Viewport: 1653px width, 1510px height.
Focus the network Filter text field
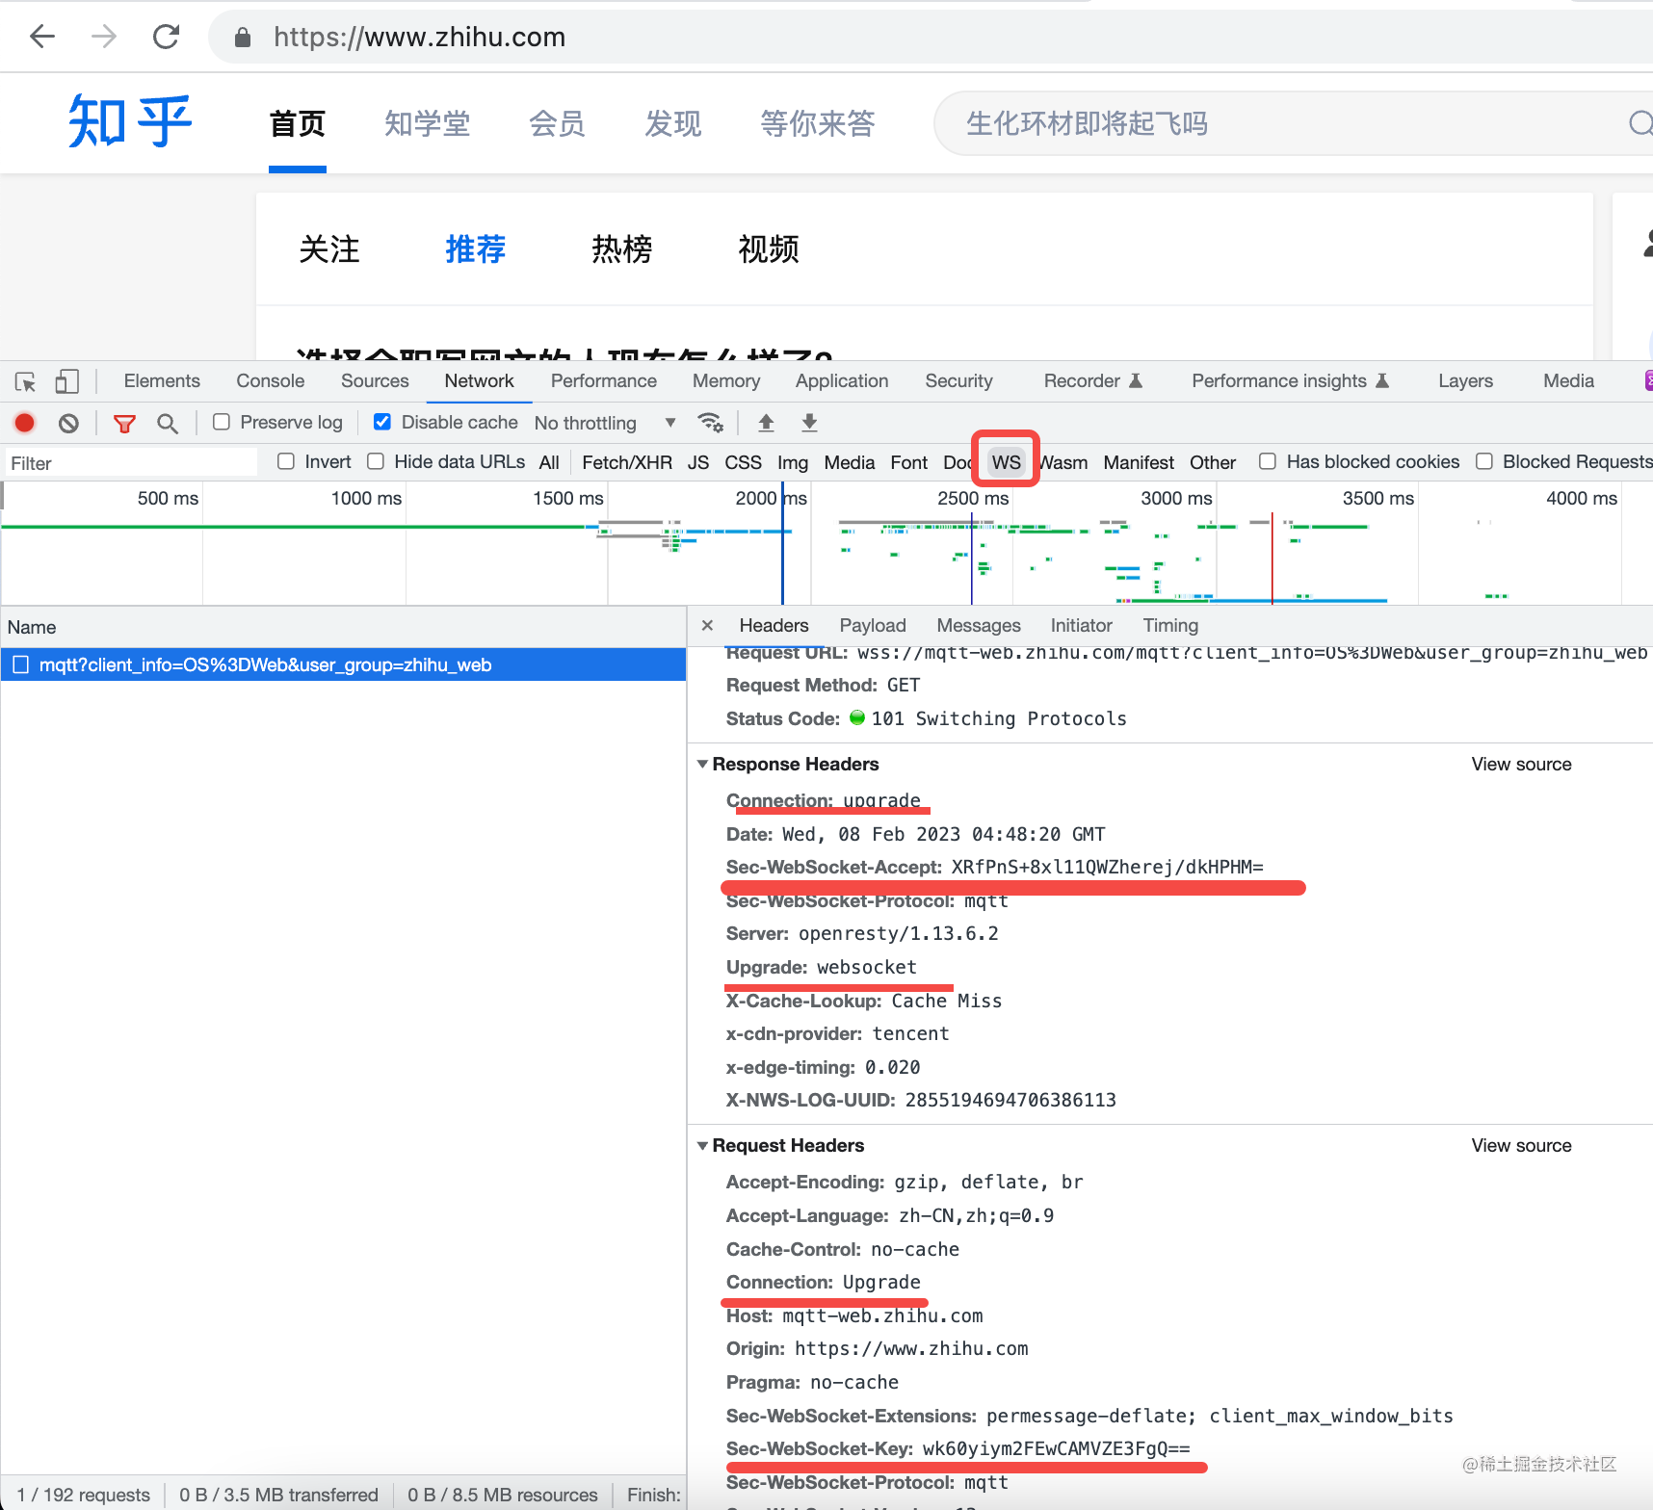pyautogui.click(x=132, y=463)
